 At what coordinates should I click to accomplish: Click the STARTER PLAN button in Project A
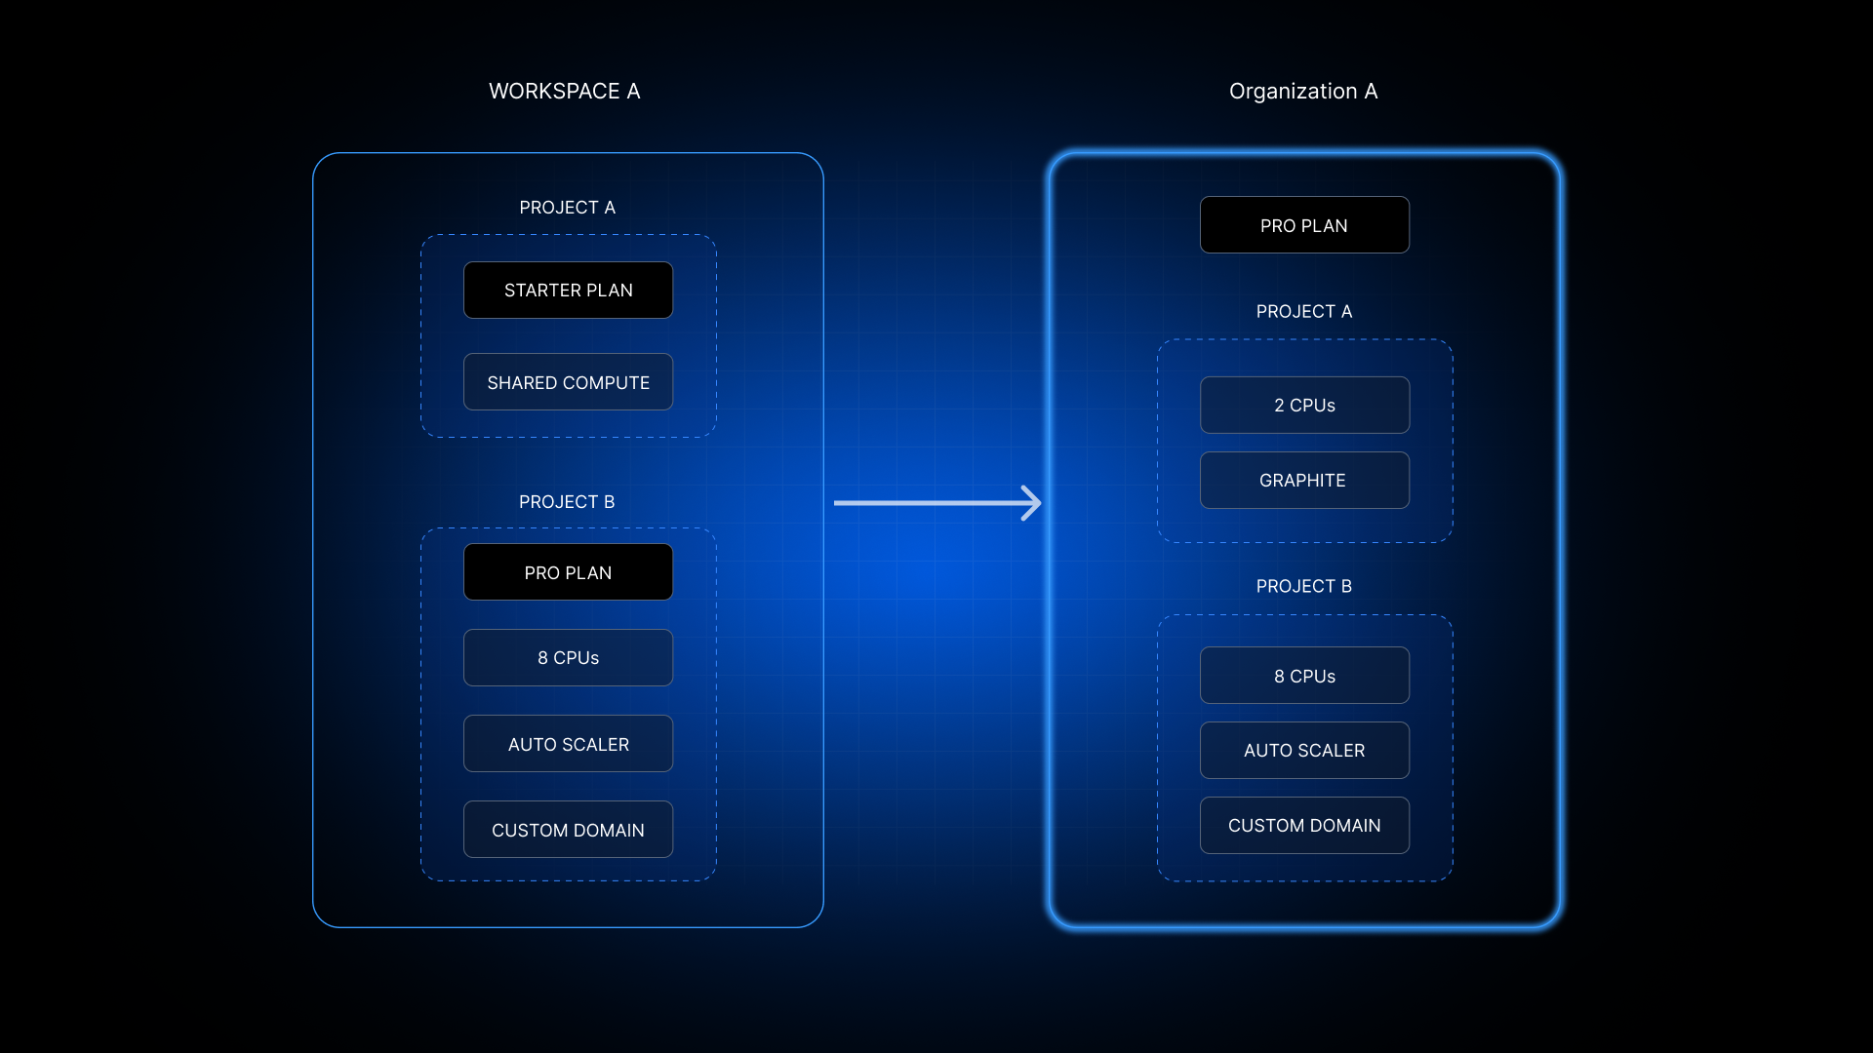coord(568,290)
